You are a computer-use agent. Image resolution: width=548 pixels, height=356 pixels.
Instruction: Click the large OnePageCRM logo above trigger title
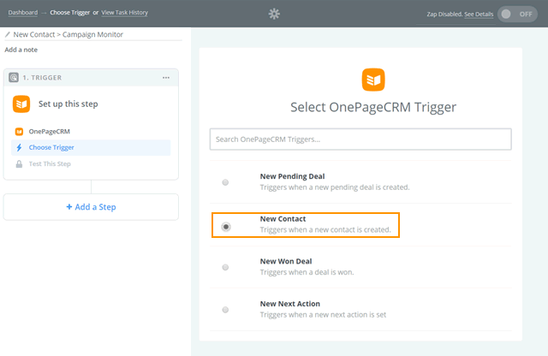tap(373, 80)
